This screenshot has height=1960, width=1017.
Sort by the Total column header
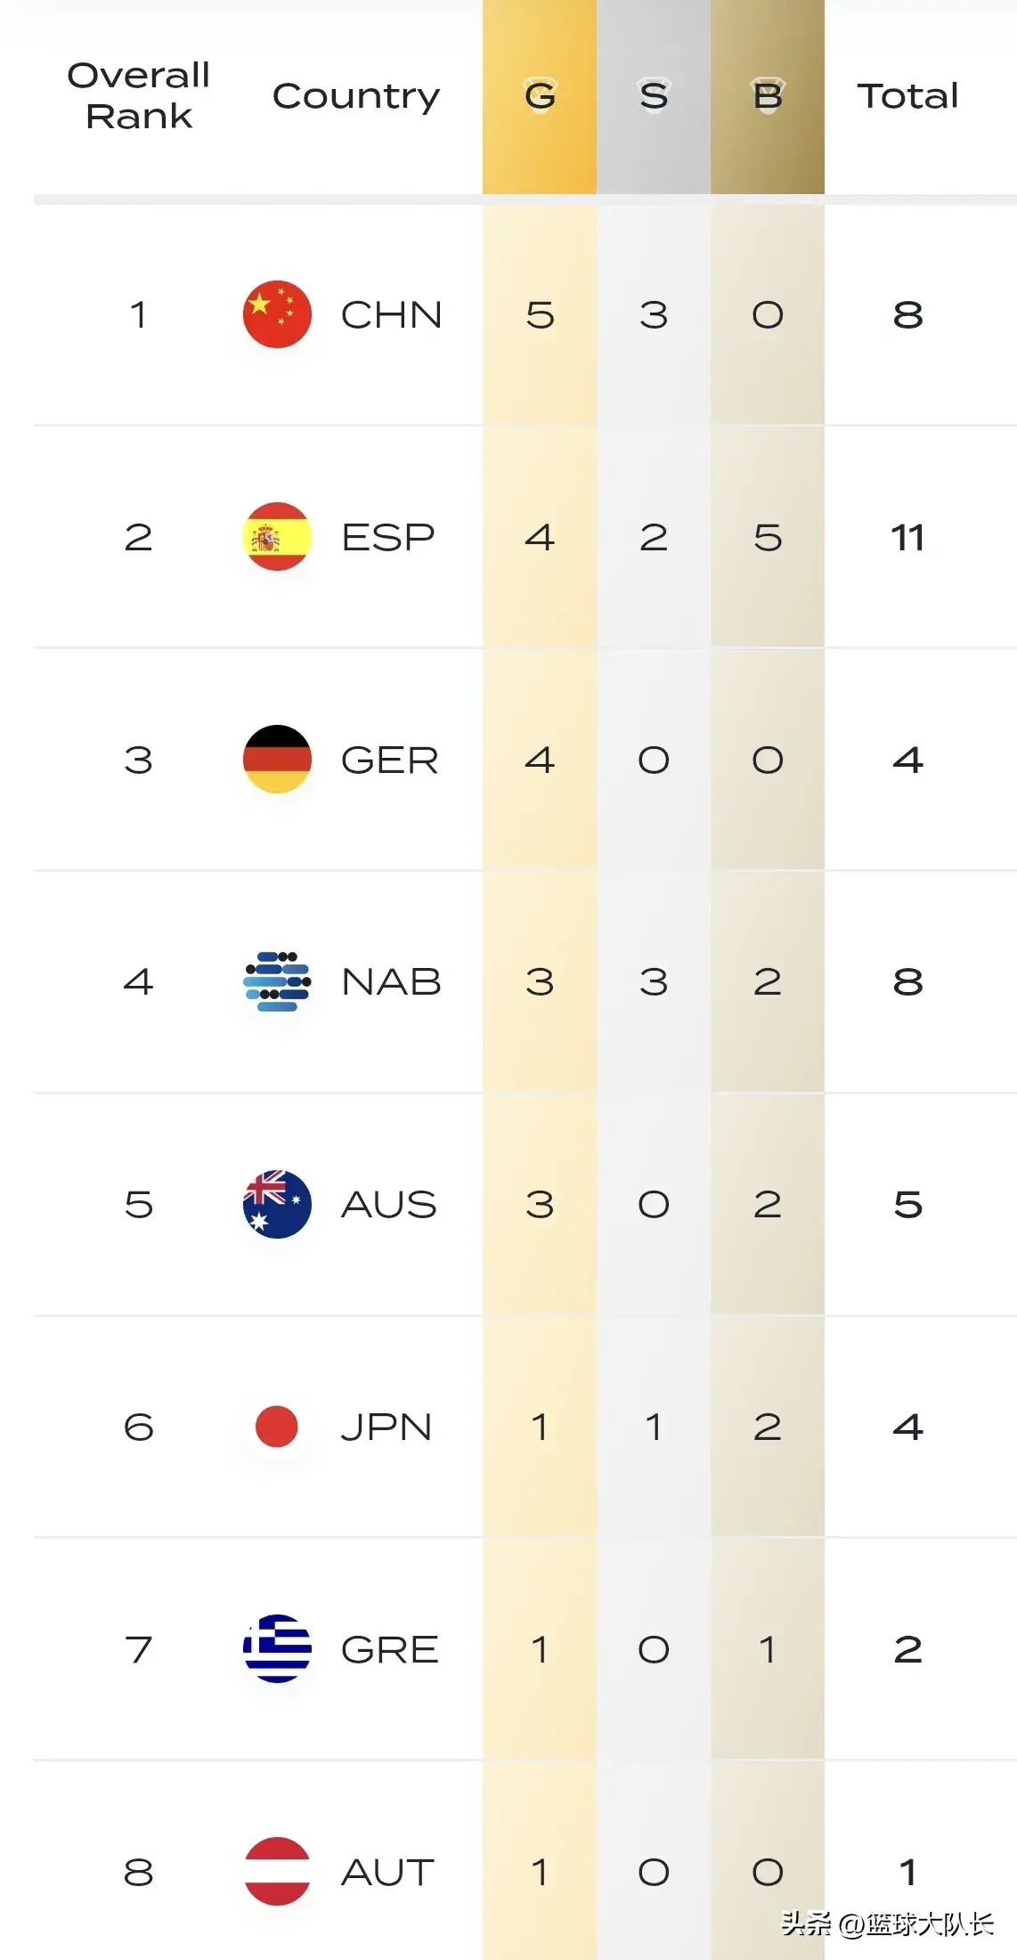pos(907,95)
